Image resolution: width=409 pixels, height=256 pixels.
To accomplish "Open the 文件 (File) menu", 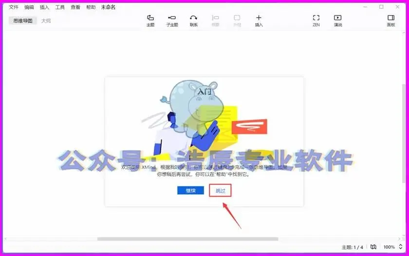I will [14, 7].
